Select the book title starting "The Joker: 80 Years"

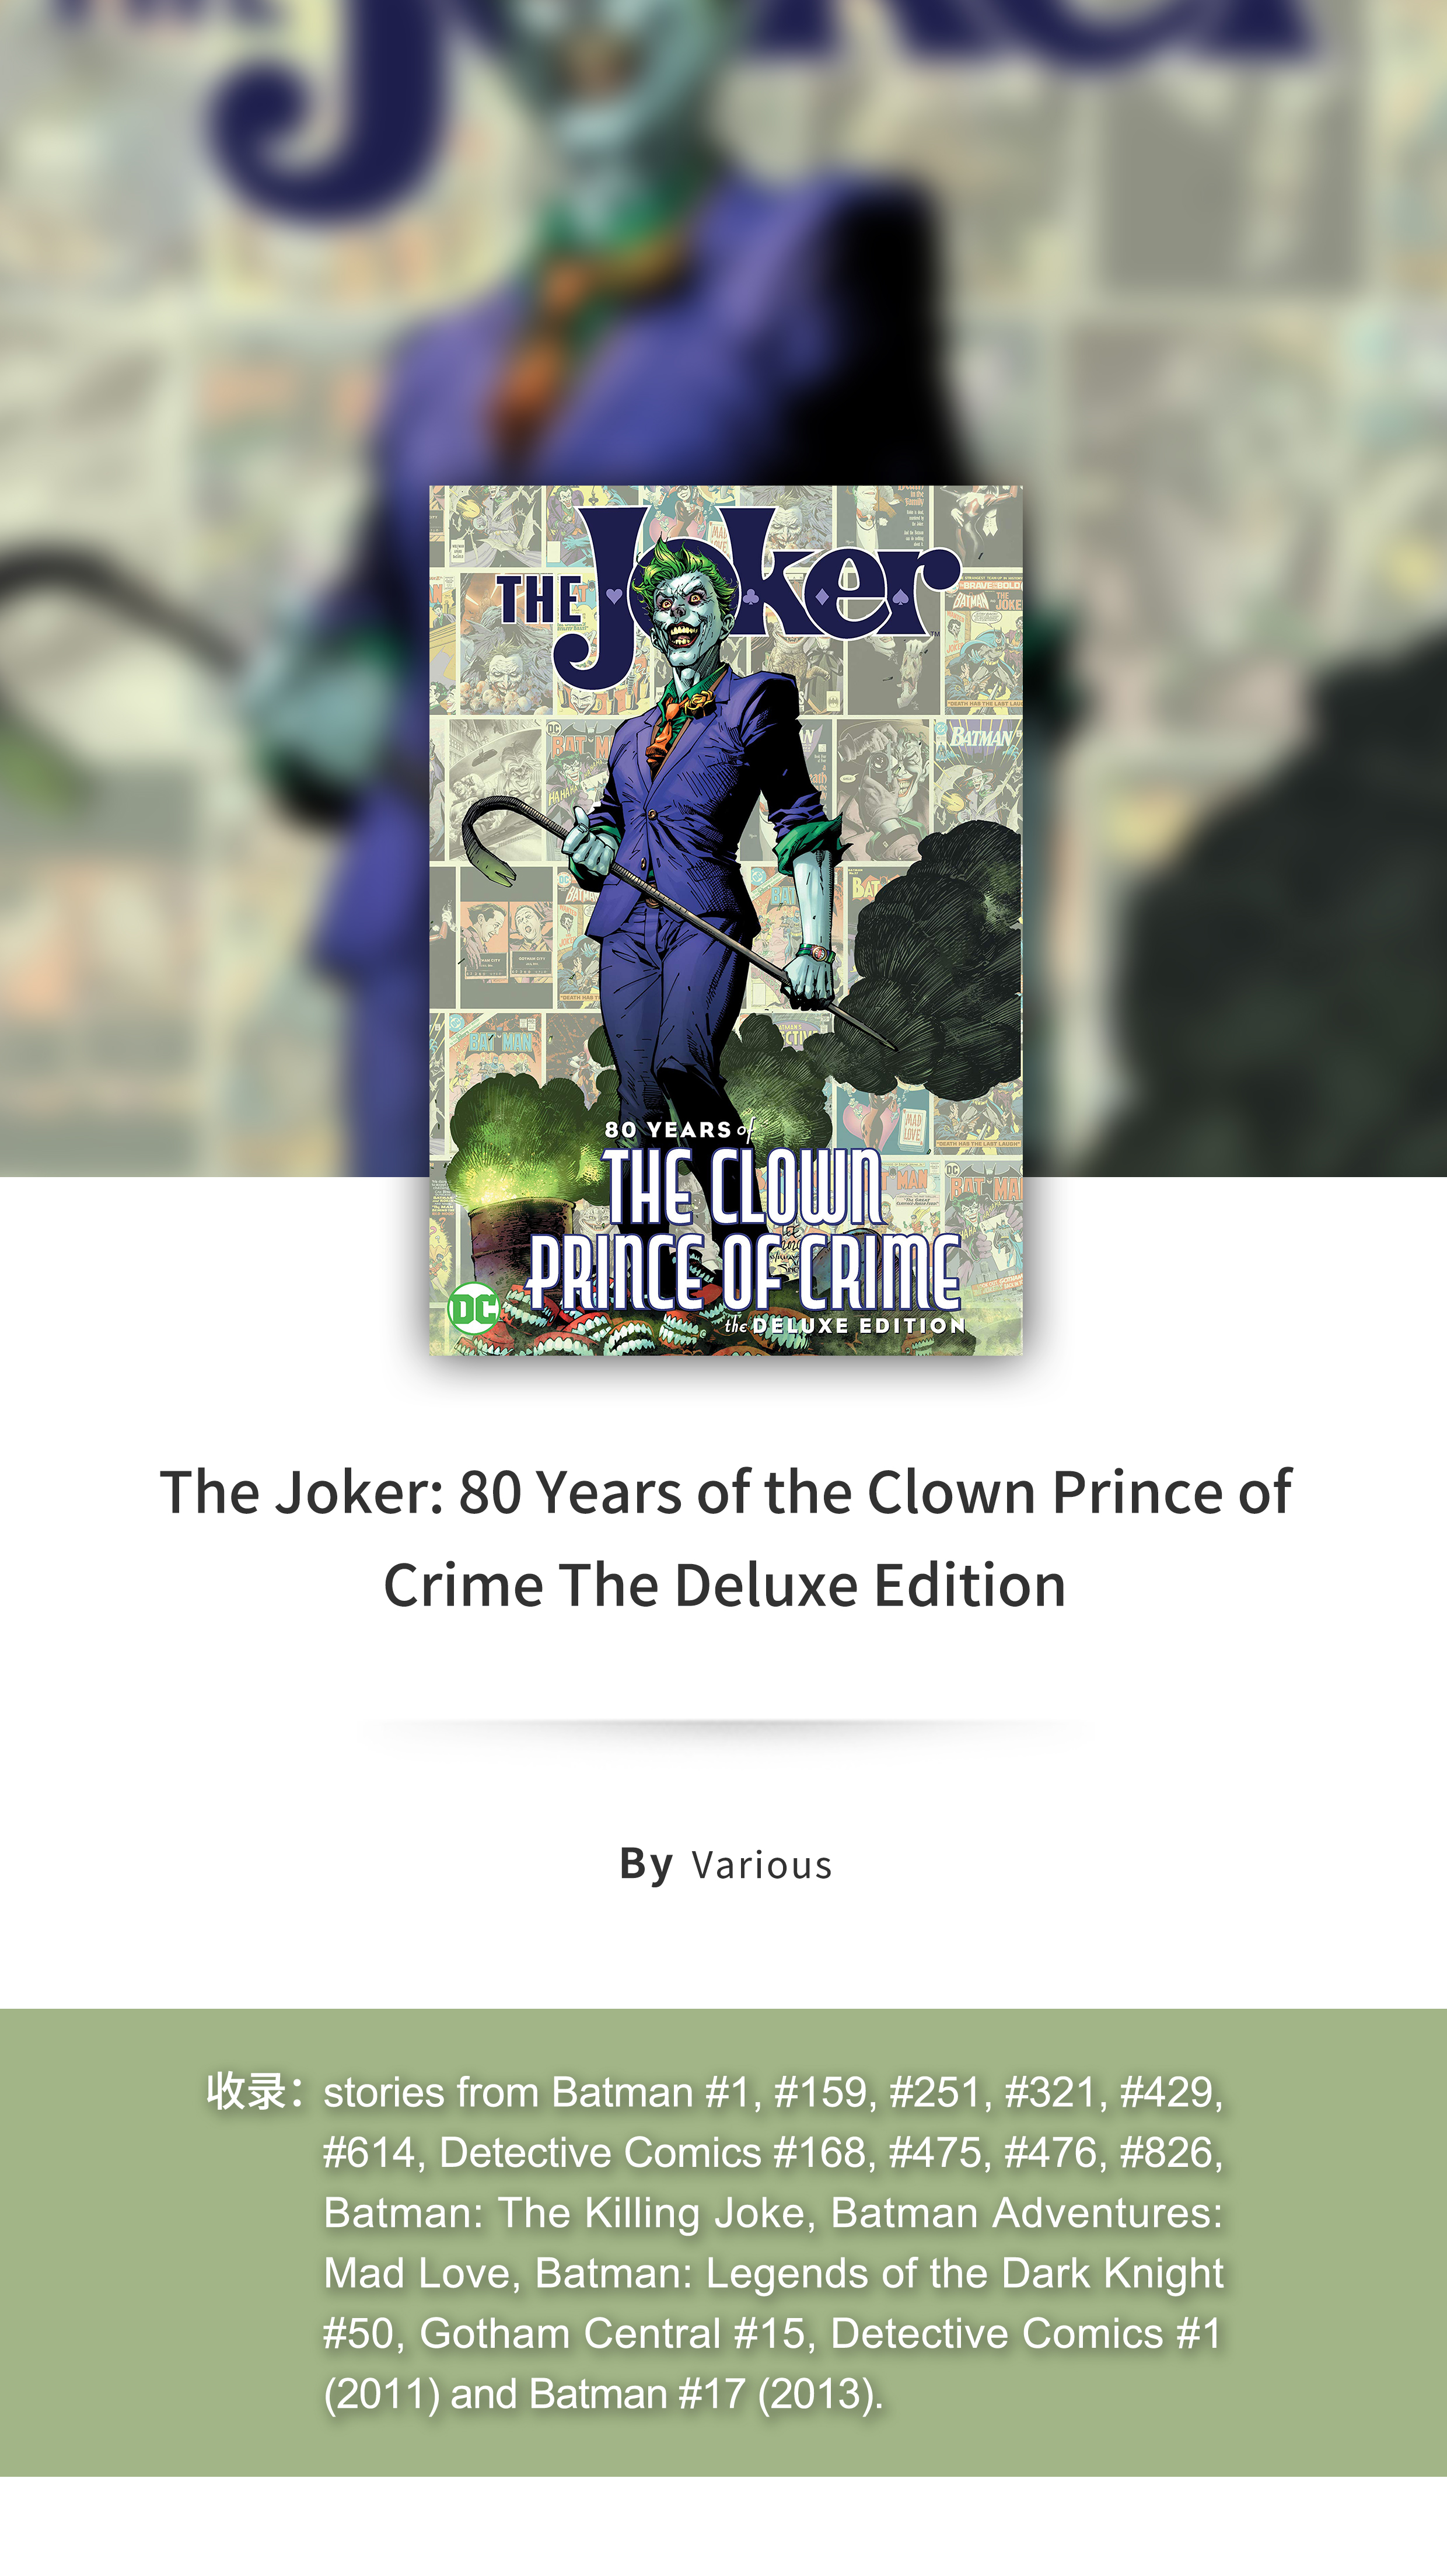coord(725,1538)
